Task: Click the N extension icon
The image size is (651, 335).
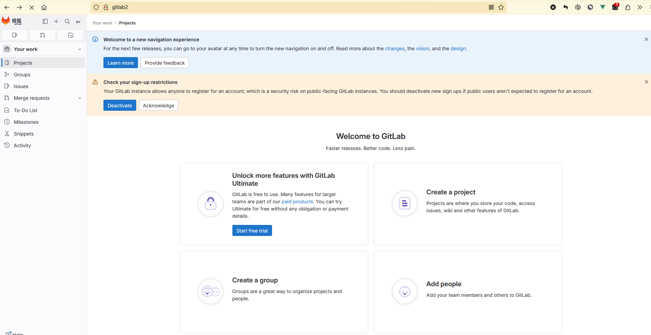Action: pos(553,7)
